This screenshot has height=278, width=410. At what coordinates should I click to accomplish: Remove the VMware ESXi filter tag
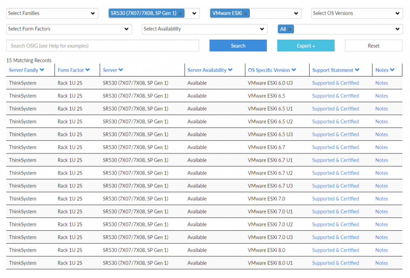[245, 14]
